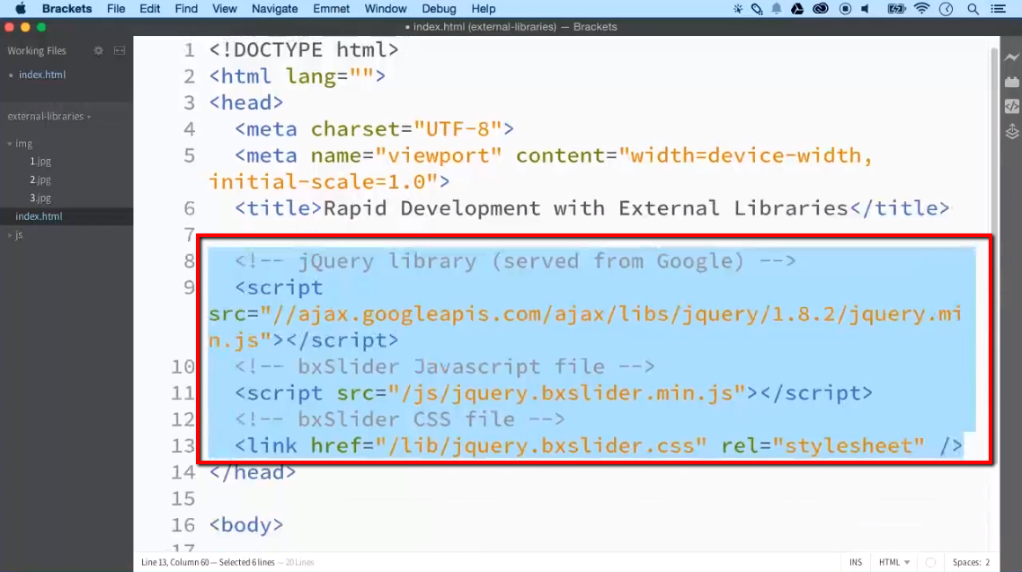Open the Navigate menu
This screenshot has height=572, width=1022.
274,8
